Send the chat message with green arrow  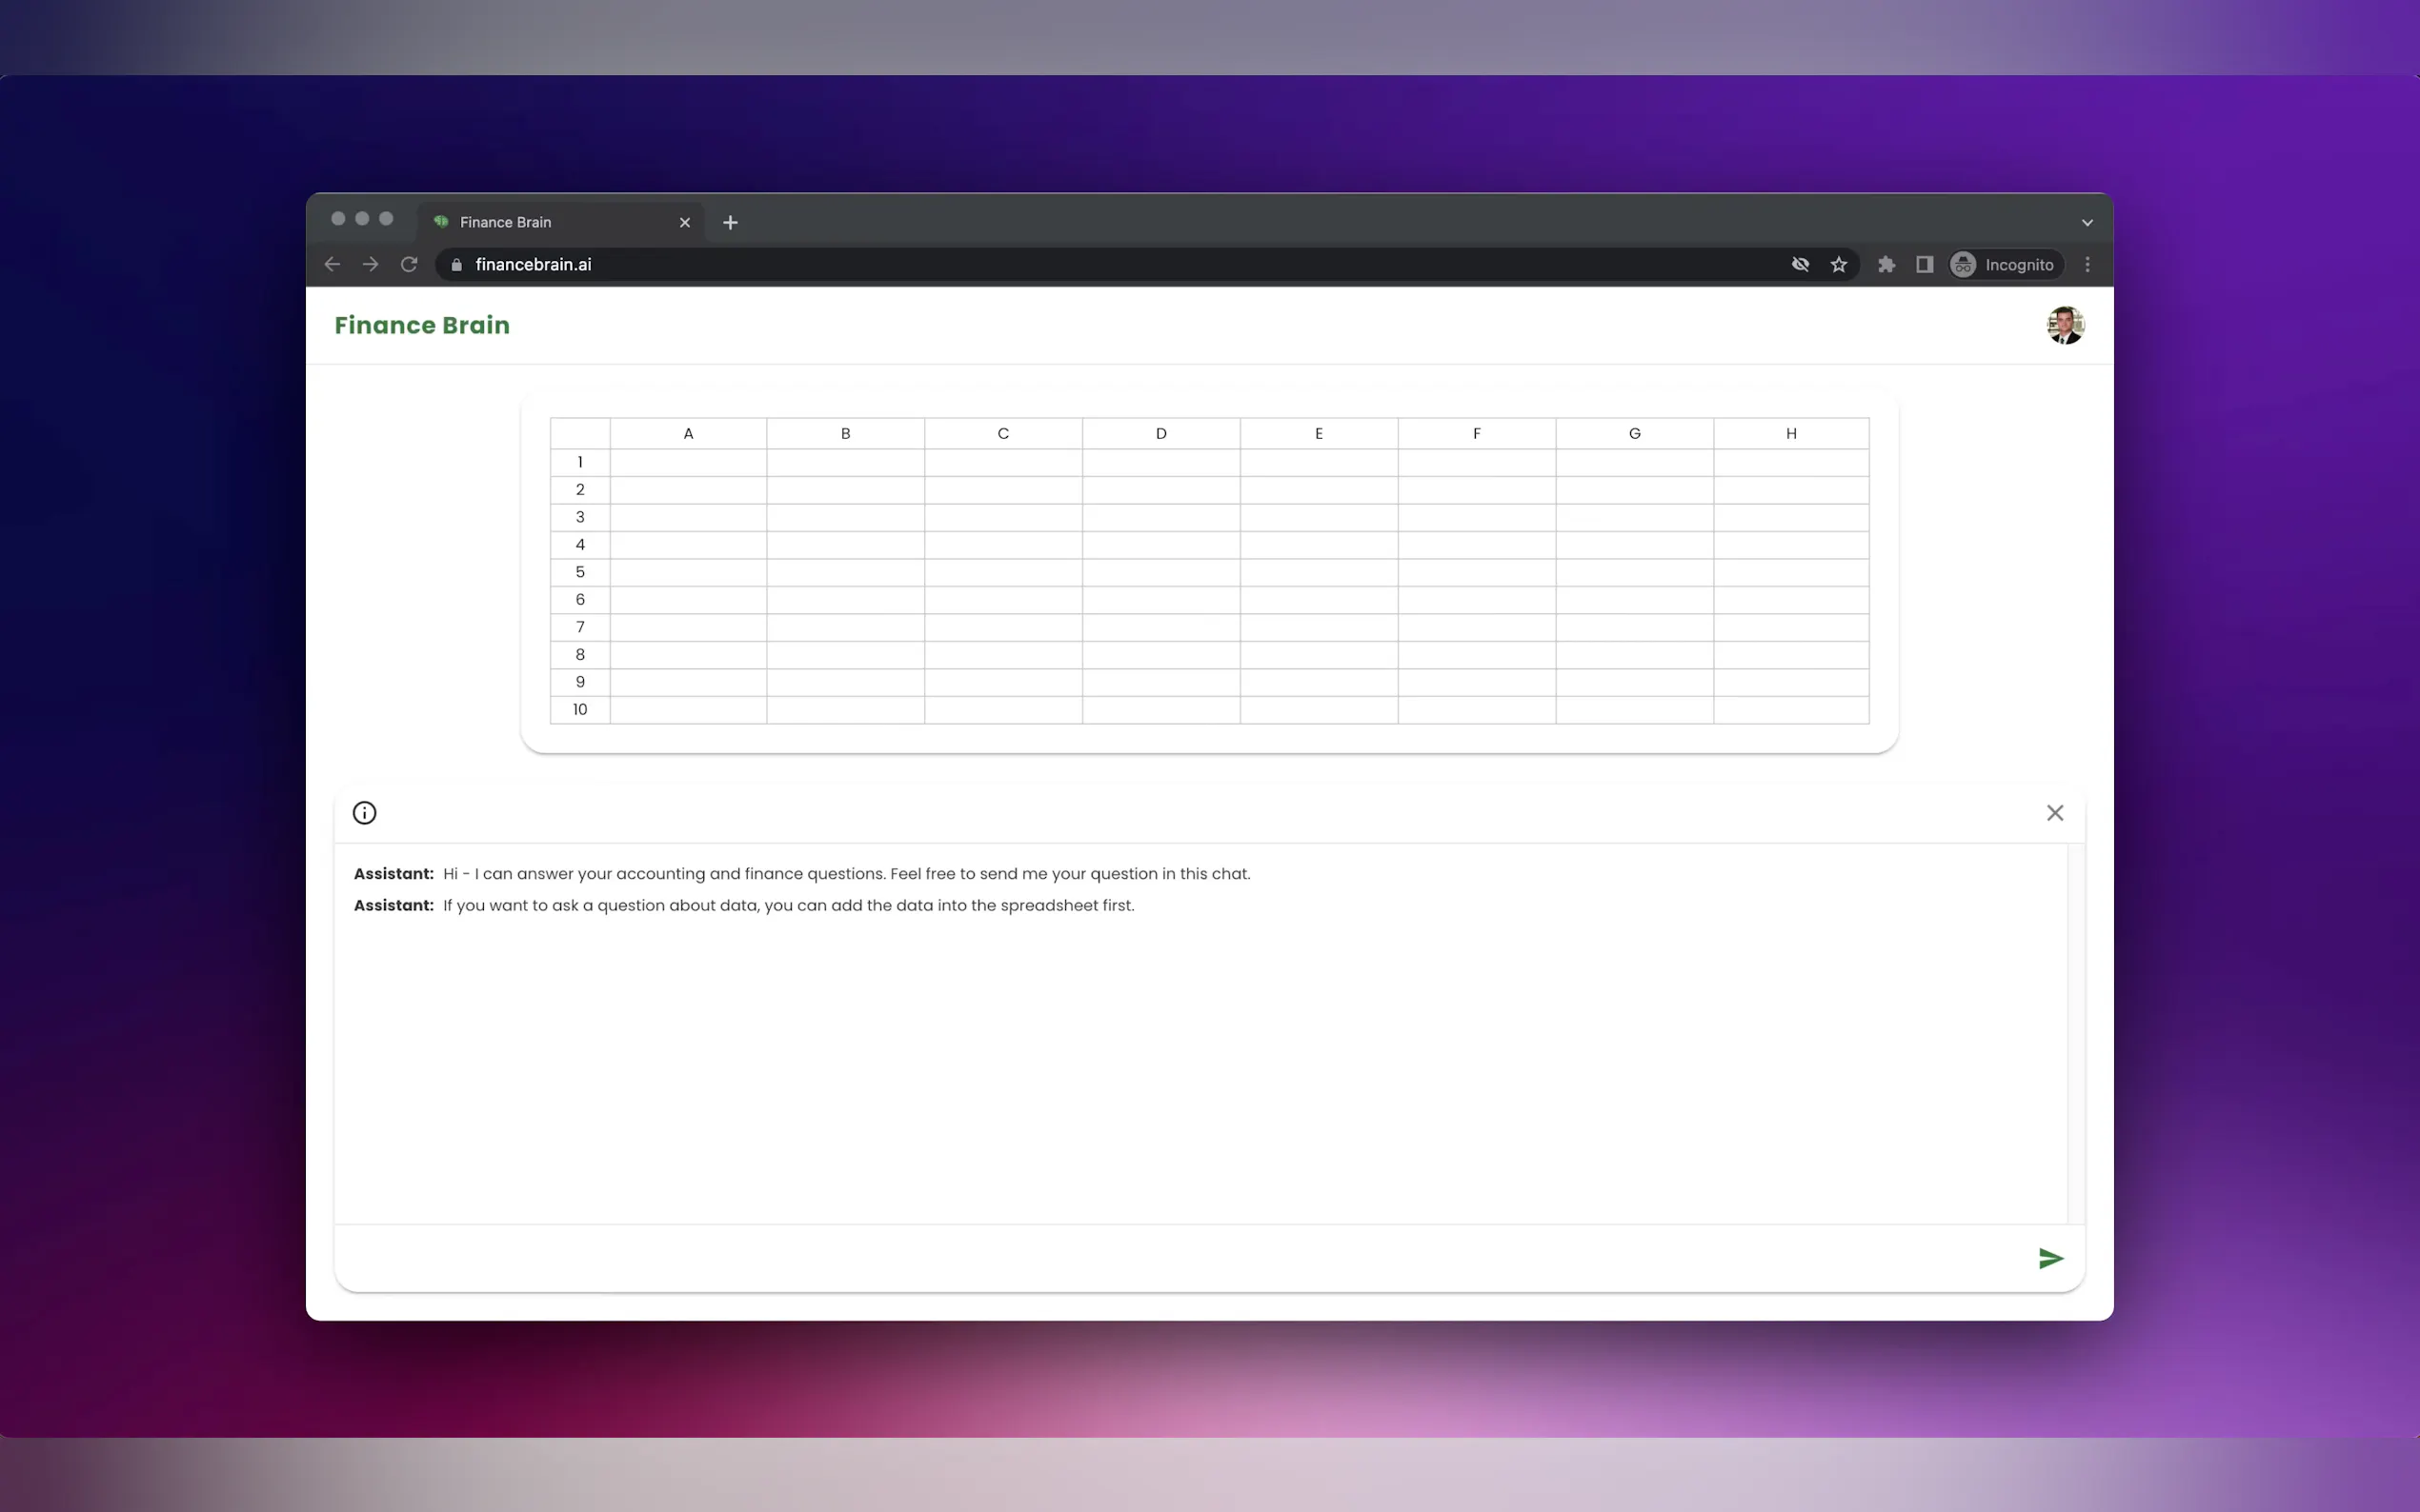click(x=2049, y=1258)
